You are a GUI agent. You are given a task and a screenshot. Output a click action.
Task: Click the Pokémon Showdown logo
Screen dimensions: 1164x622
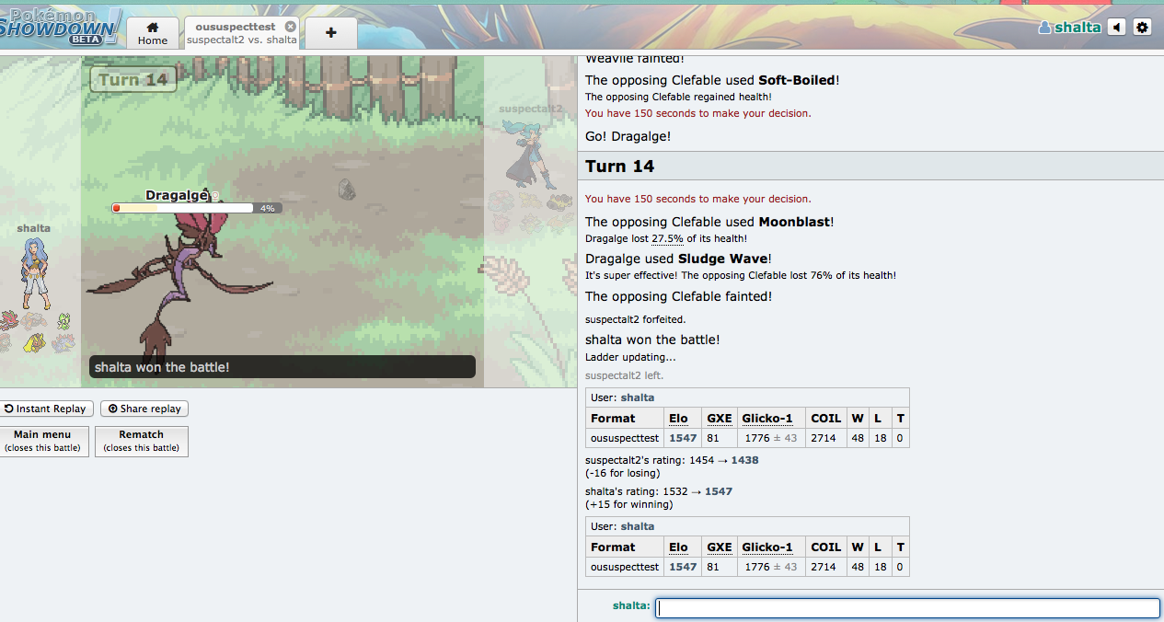point(61,26)
